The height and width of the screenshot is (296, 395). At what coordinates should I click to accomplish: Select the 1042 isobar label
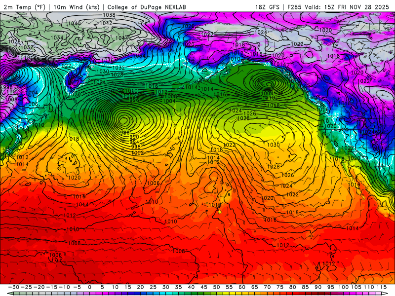coord(106,23)
